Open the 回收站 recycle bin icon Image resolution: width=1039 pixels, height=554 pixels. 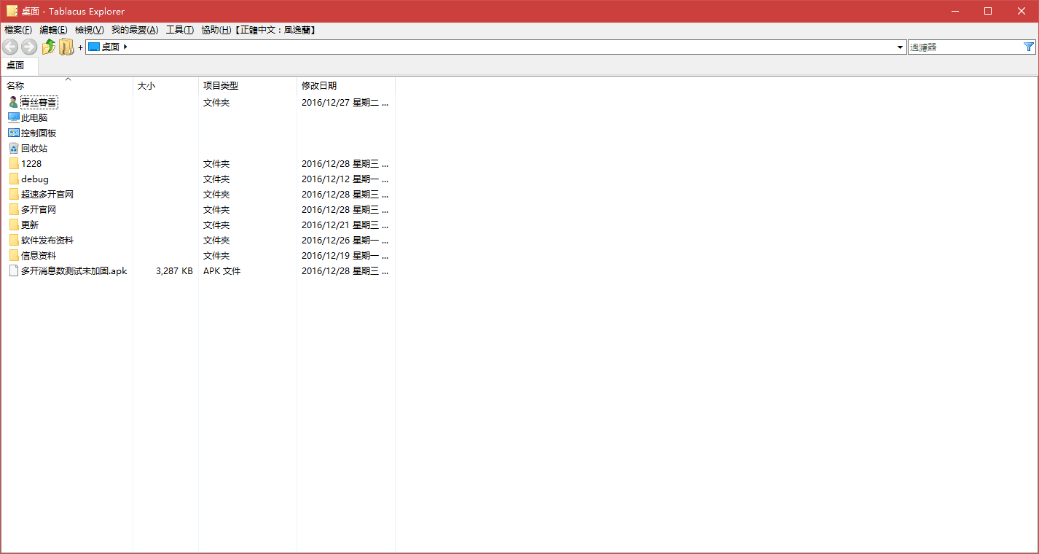click(x=14, y=147)
